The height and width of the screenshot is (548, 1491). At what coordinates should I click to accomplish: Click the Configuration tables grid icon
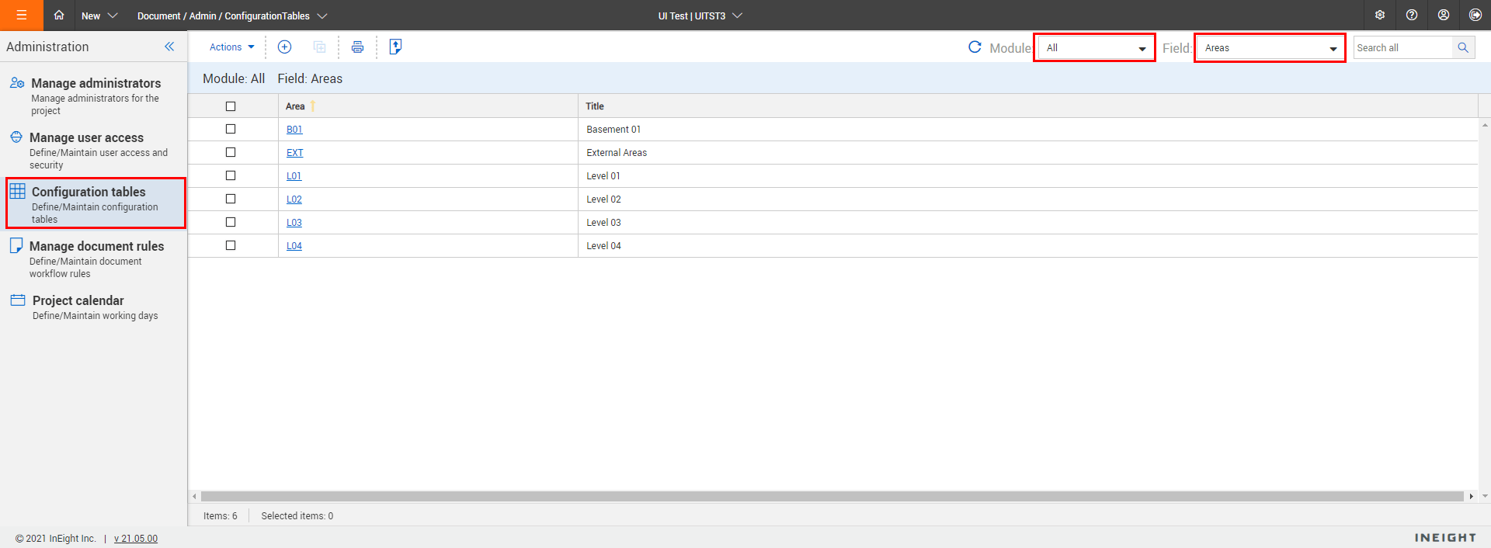(18, 191)
